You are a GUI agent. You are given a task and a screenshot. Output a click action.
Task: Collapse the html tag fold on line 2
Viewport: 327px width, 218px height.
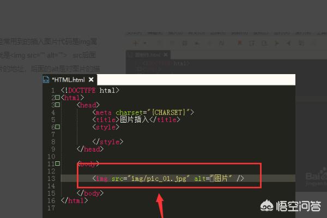pos(57,98)
